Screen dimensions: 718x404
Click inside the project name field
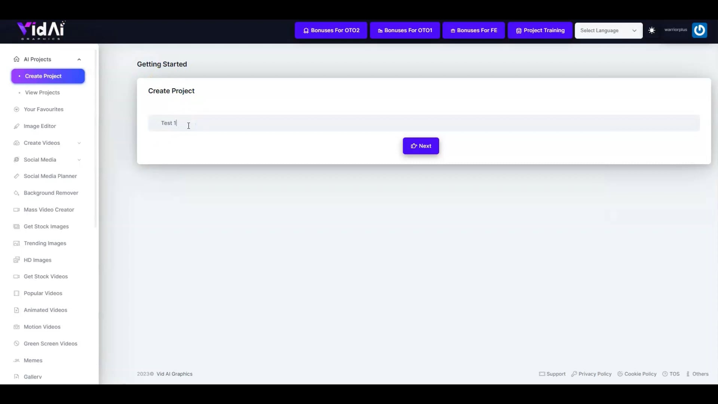pyautogui.click(x=262, y=123)
